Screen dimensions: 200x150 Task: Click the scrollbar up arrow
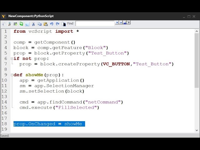coord(197,31)
